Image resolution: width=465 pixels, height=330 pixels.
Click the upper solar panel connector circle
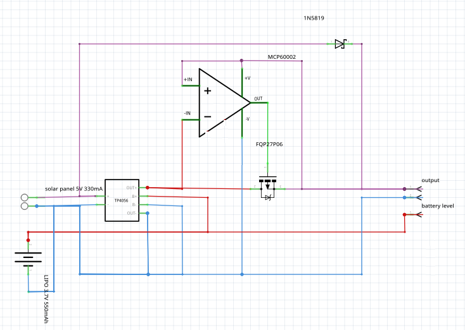[25, 197]
